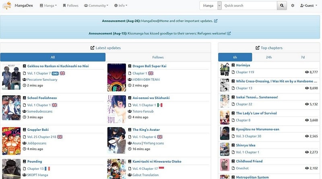Click the file icon beside Chapter 119
The height and width of the screenshot is (179, 322).
(x=233, y=72)
